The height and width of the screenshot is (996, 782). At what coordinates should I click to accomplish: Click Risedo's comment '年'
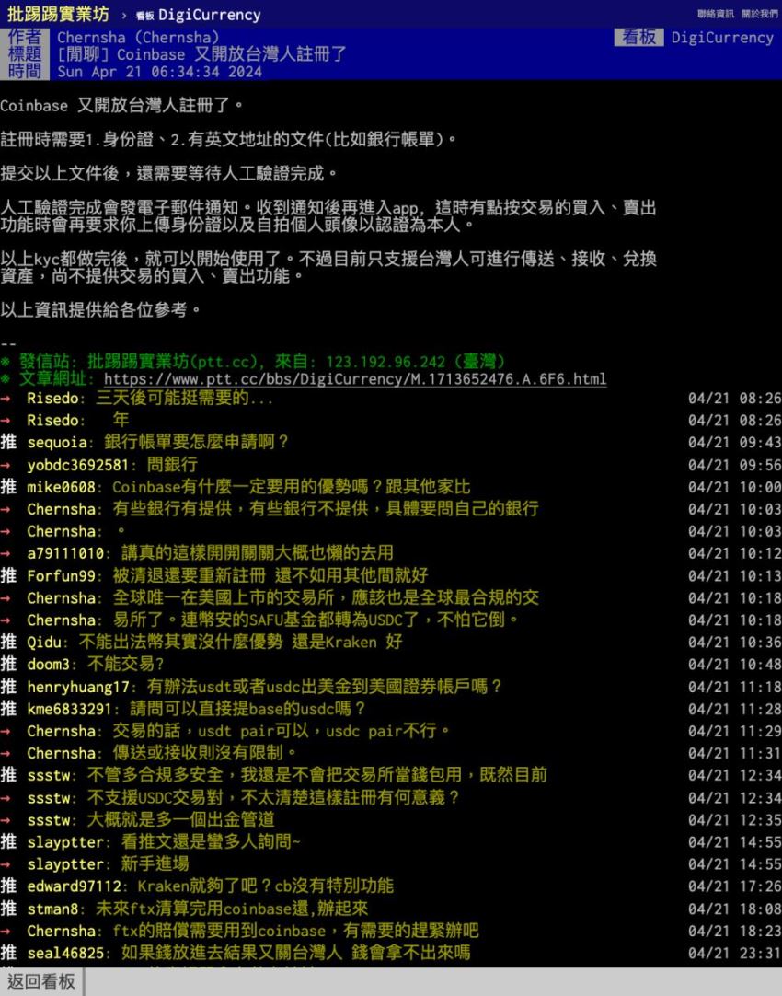tap(121, 420)
